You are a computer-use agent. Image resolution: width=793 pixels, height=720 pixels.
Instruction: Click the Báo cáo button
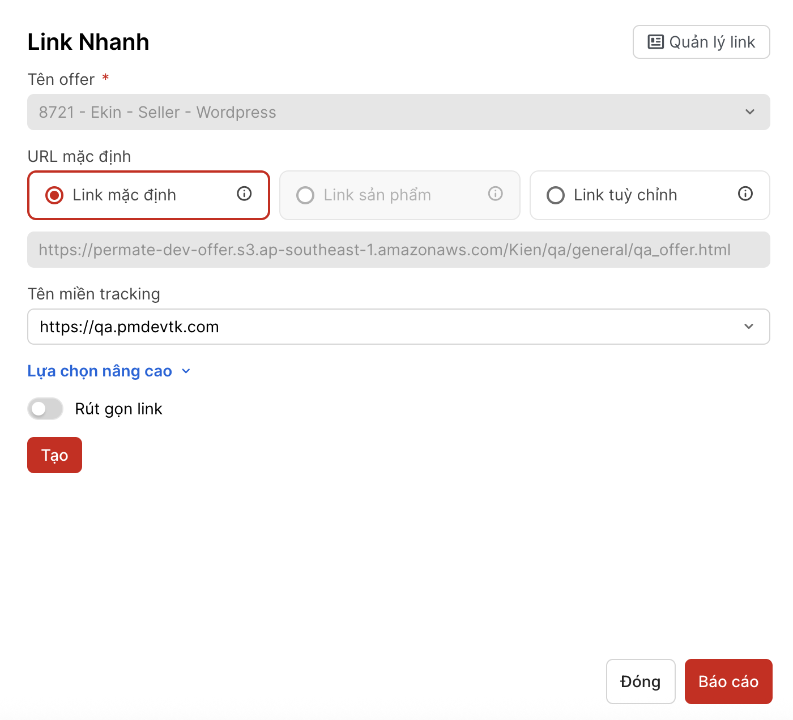[728, 682]
